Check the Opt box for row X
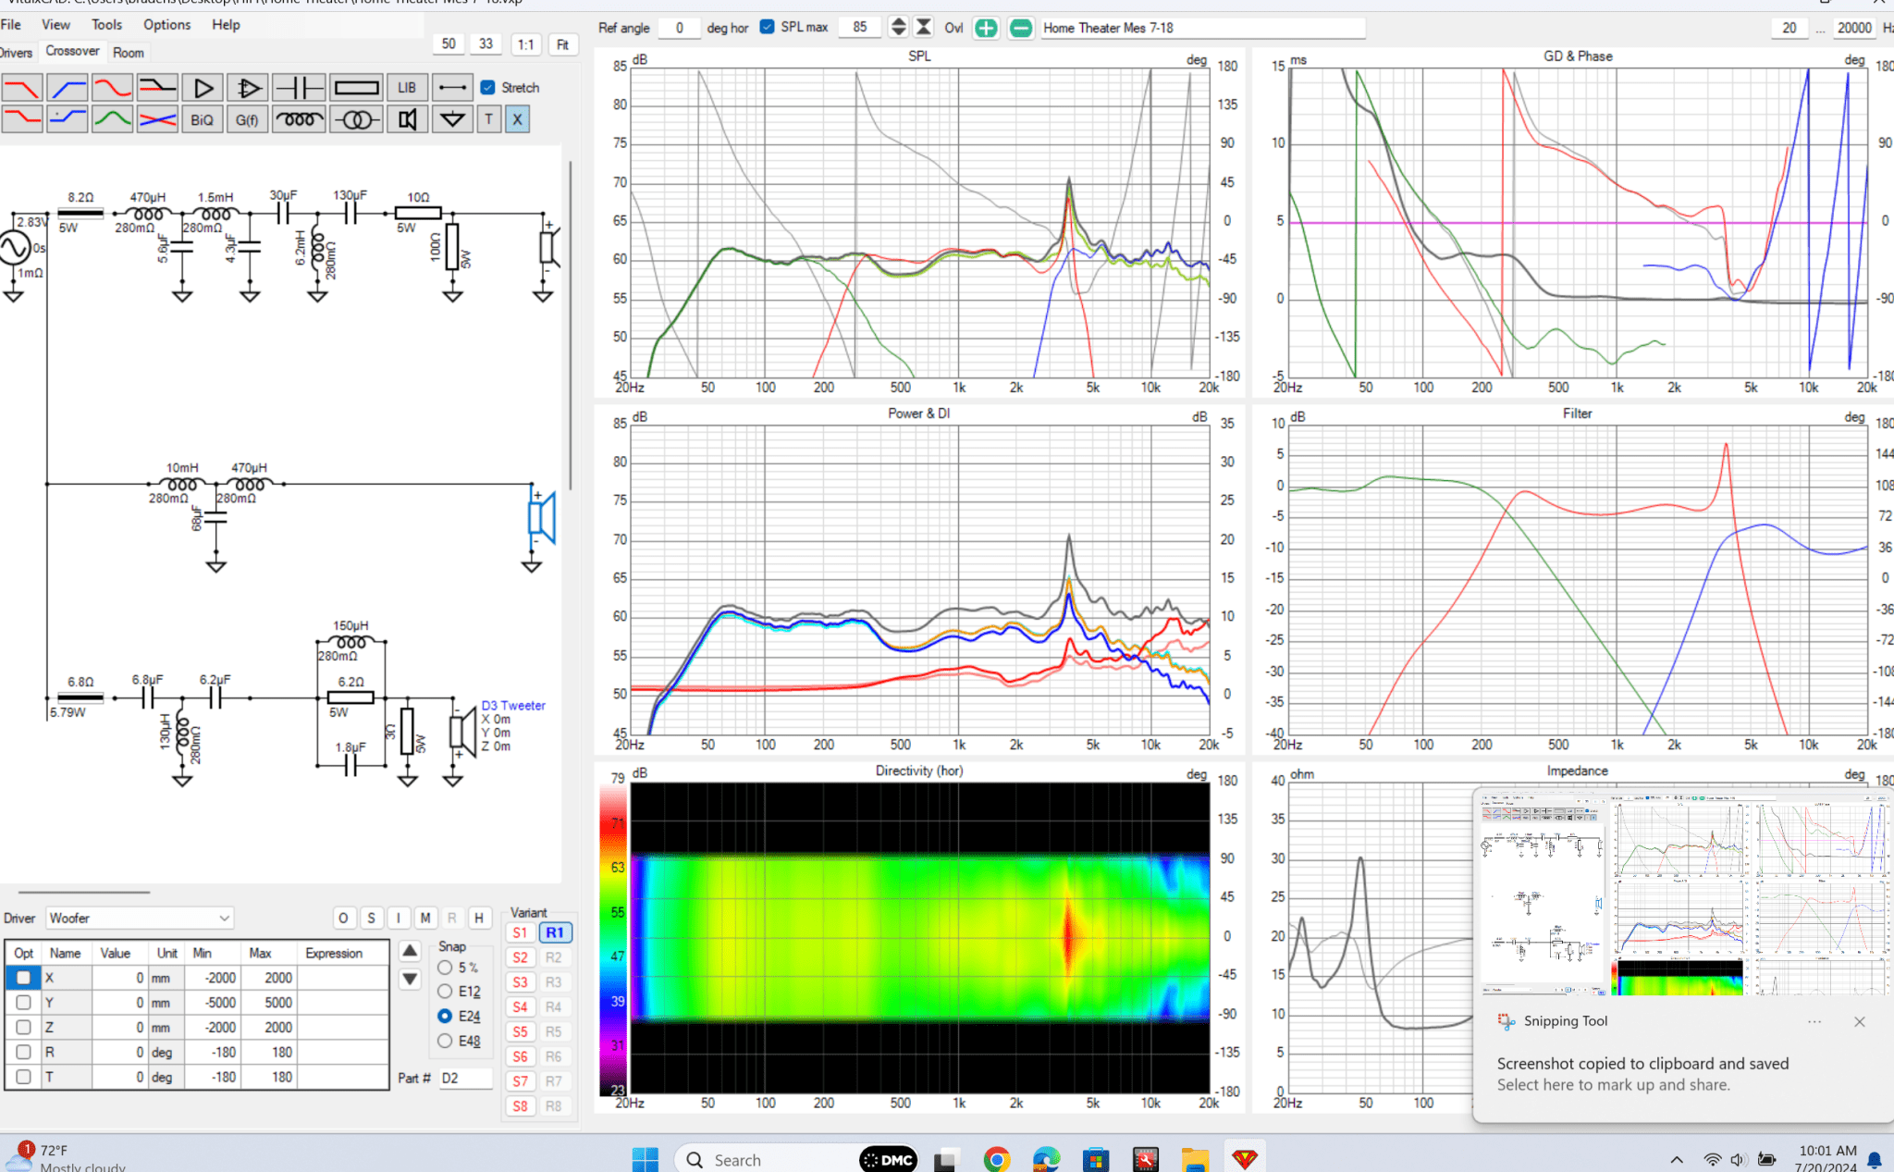 (24, 978)
